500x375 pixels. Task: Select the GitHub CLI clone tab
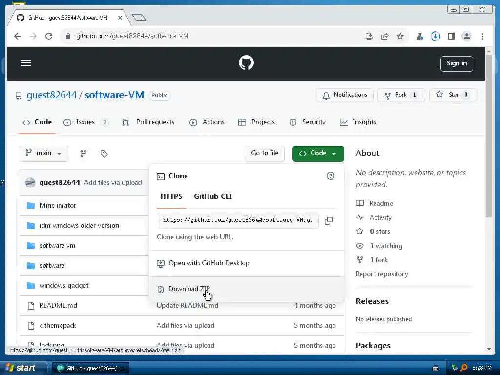pos(213,196)
